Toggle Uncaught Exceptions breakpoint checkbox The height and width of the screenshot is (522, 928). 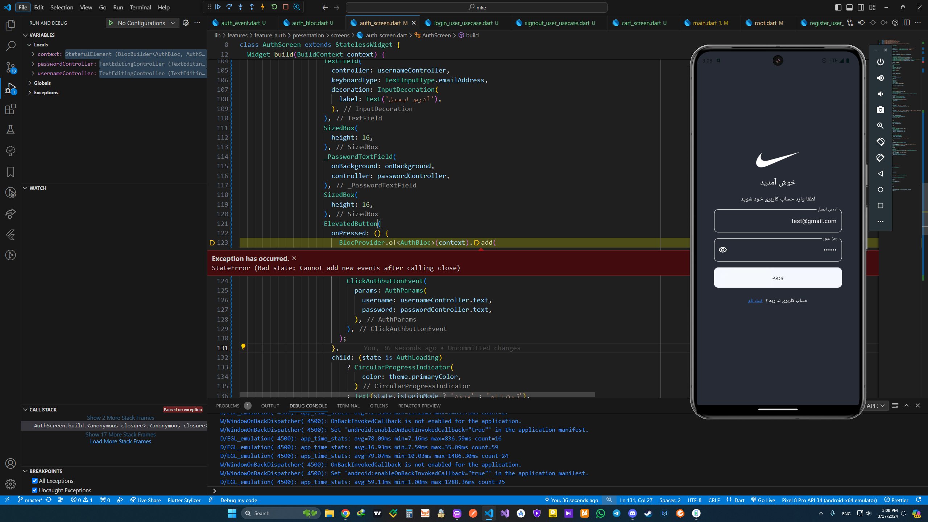click(35, 490)
